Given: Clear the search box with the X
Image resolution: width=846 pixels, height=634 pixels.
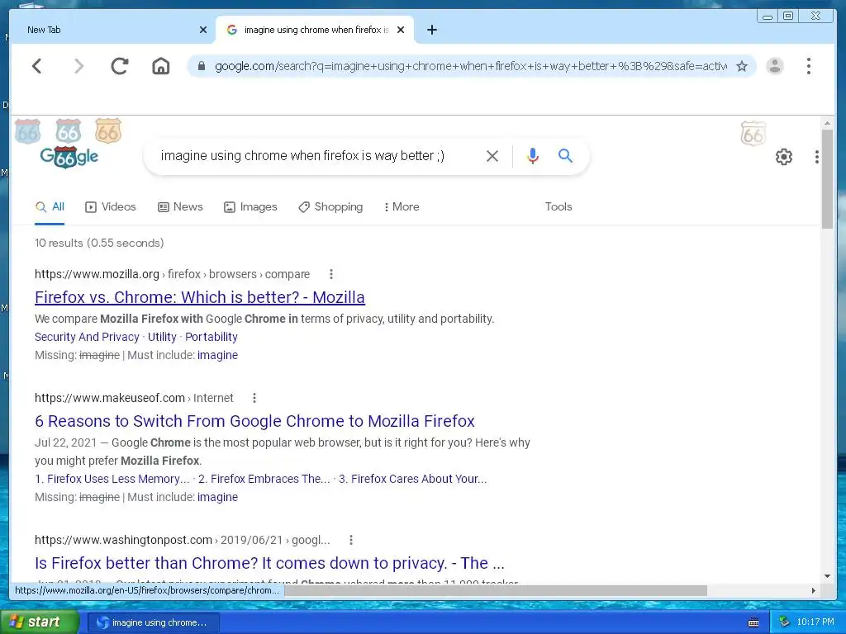Looking at the screenshot, I should pyautogui.click(x=492, y=156).
